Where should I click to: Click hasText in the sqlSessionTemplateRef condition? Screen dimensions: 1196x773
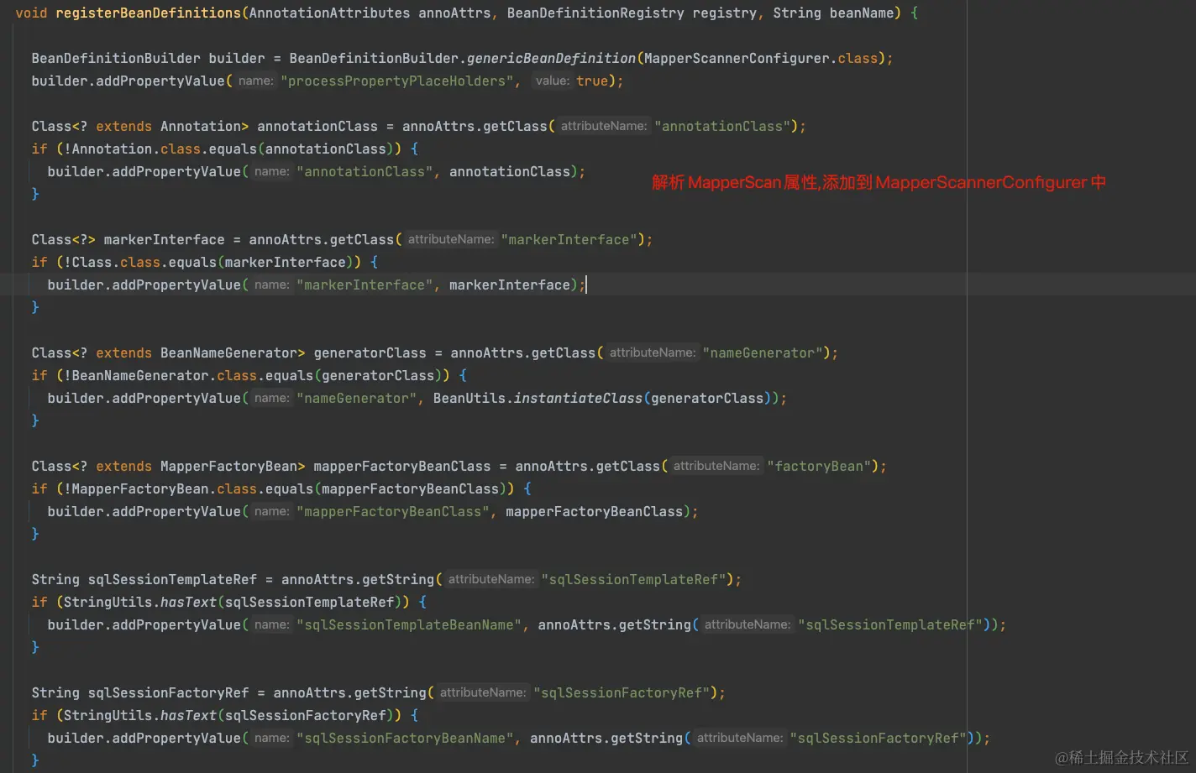[188, 602]
